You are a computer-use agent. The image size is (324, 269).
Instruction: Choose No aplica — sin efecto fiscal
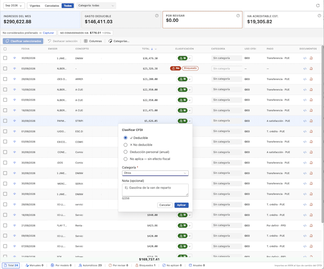point(125,159)
